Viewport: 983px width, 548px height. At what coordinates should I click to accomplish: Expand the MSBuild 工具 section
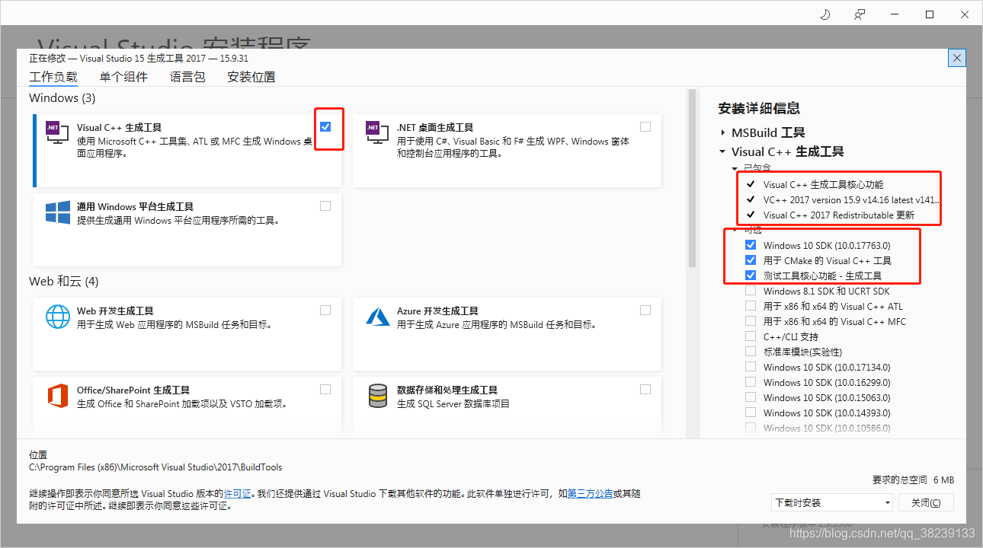pos(722,132)
